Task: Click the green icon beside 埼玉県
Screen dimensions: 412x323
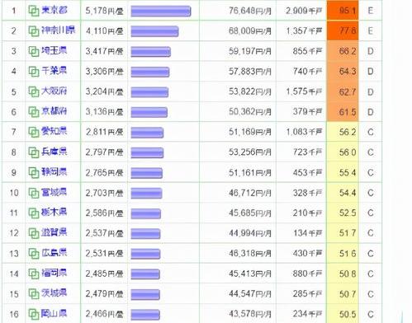Action: click(34, 51)
